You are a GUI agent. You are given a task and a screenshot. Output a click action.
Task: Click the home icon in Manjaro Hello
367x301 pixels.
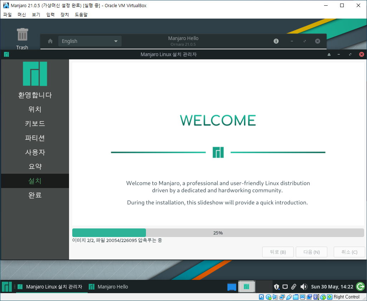[50, 41]
